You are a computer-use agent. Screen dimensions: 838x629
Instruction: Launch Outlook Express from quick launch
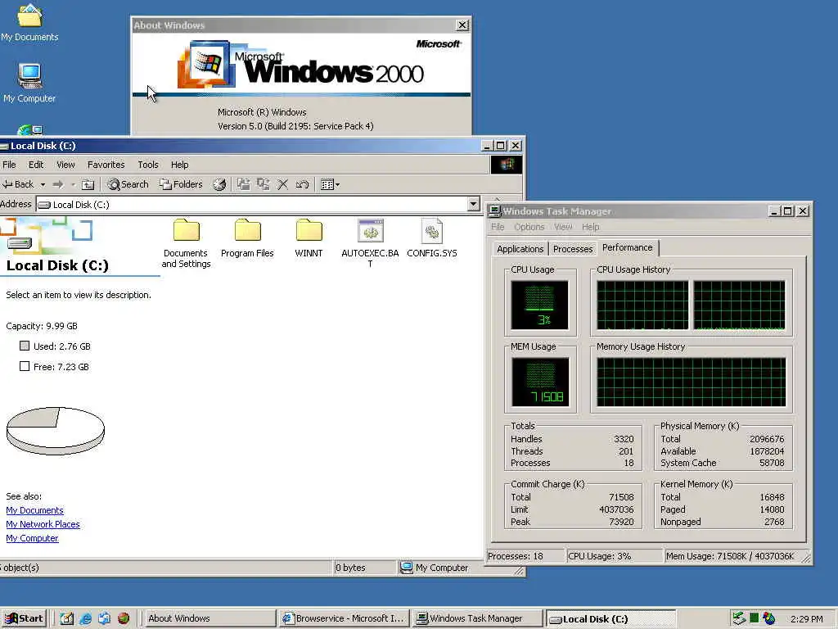(104, 618)
